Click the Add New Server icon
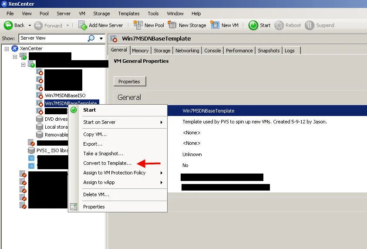Screen dimensions: 367x249 82,25
